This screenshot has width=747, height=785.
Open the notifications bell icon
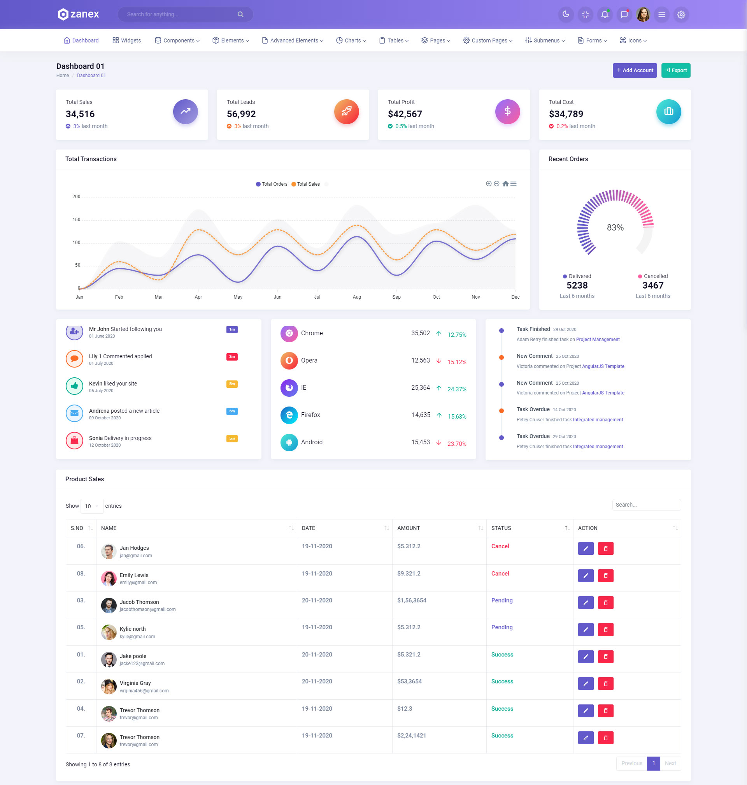click(x=605, y=14)
